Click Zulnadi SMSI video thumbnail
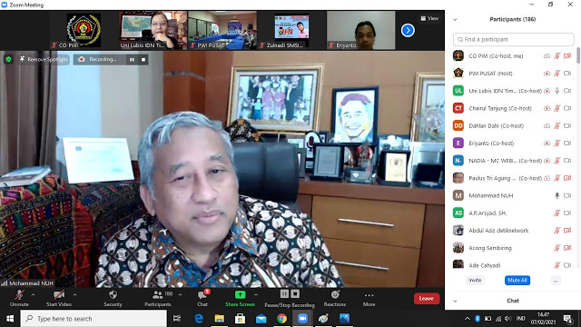581x327 pixels. point(291,30)
